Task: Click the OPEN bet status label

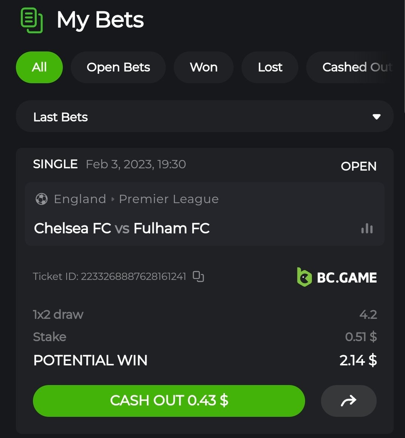Action: click(358, 166)
